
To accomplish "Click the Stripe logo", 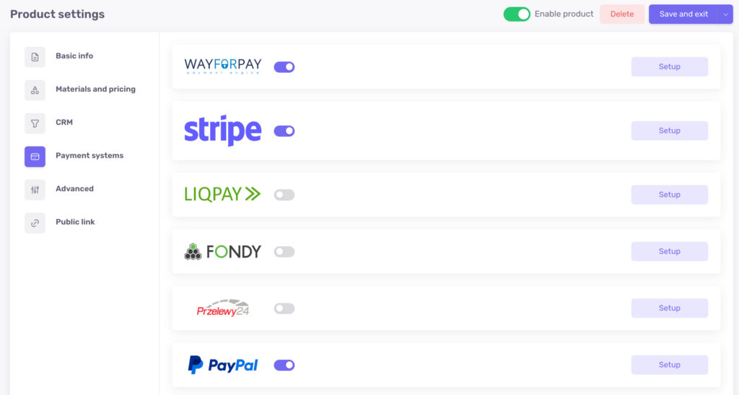I will click(x=222, y=130).
